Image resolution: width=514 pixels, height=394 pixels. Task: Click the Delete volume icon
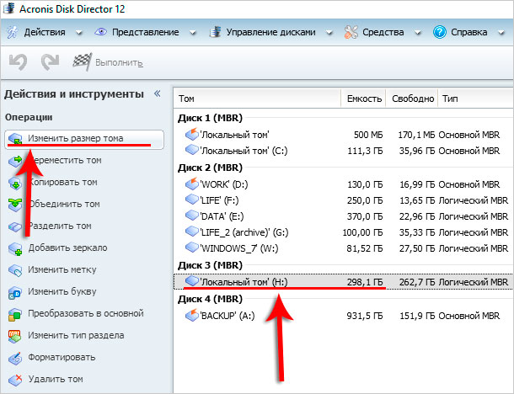(x=15, y=380)
